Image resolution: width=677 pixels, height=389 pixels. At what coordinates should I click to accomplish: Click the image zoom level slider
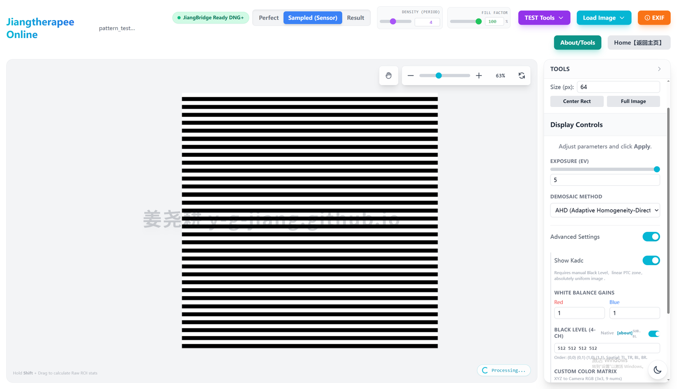444,76
